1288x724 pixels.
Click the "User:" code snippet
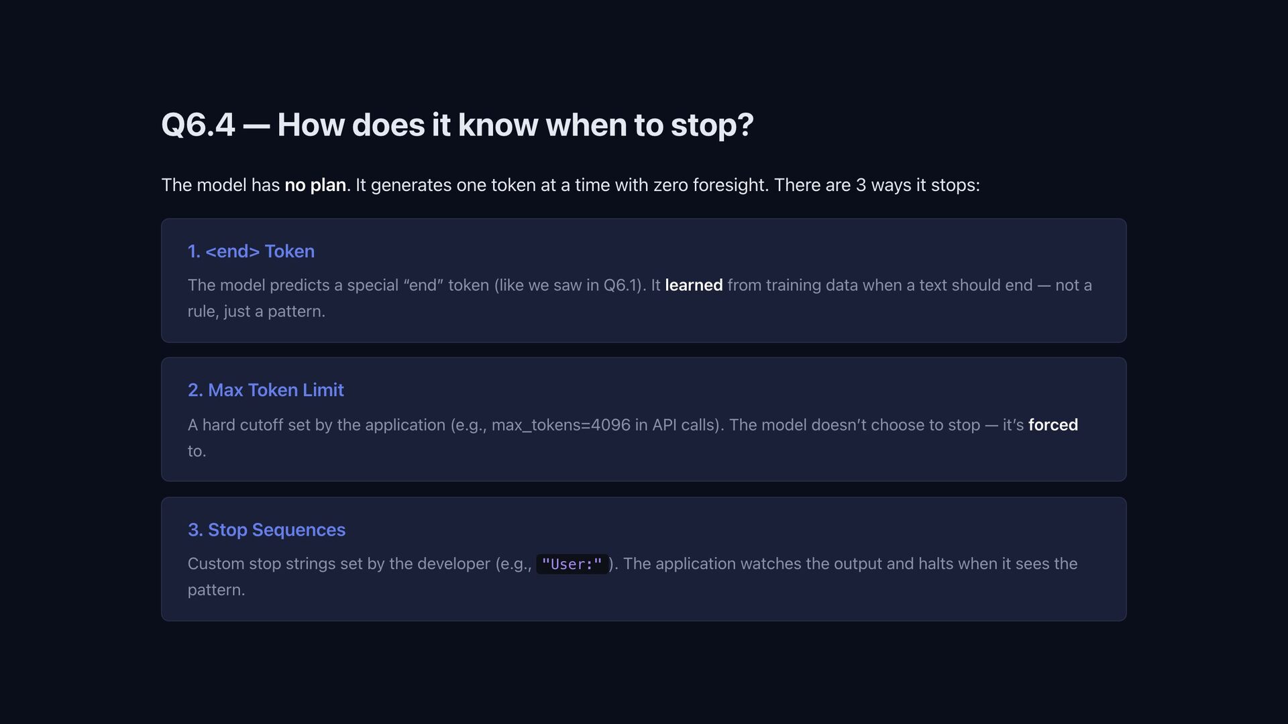pos(572,564)
